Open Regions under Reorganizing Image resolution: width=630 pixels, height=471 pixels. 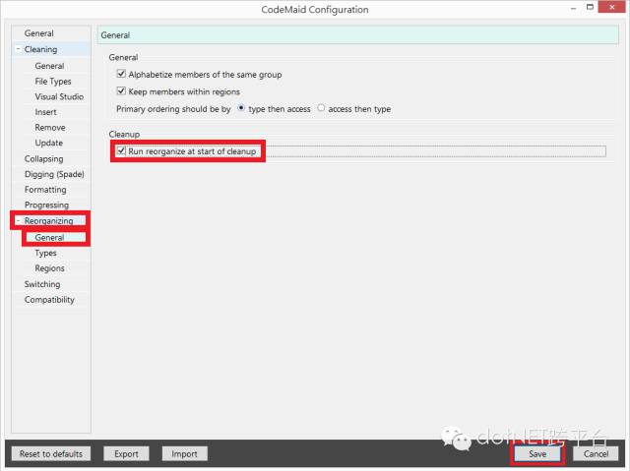click(x=49, y=268)
